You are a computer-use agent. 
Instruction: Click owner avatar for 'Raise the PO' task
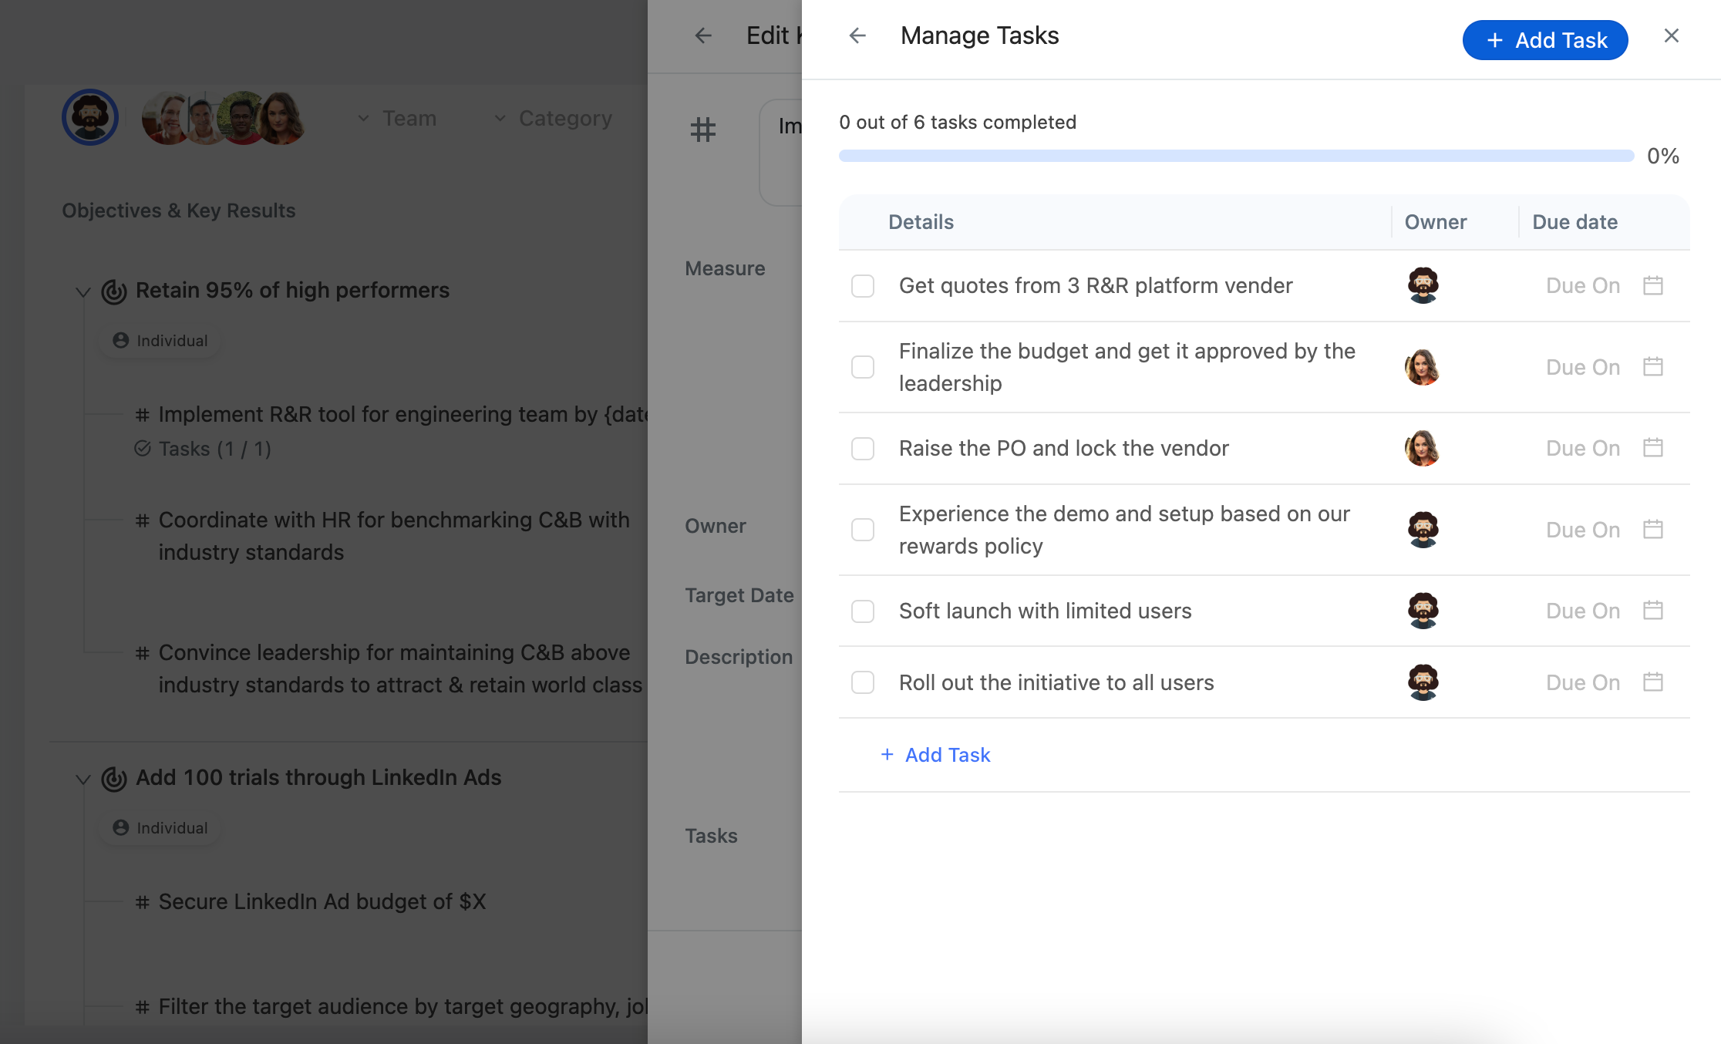[x=1423, y=448]
